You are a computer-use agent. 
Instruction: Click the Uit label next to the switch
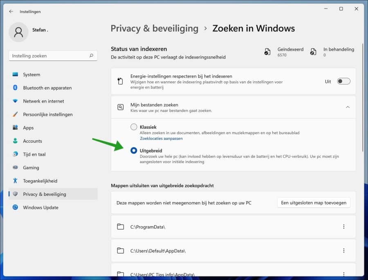(x=328, y=81)
